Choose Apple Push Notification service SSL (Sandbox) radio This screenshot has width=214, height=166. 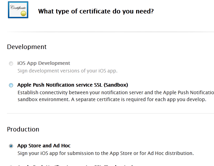click(x=11, y=85)
